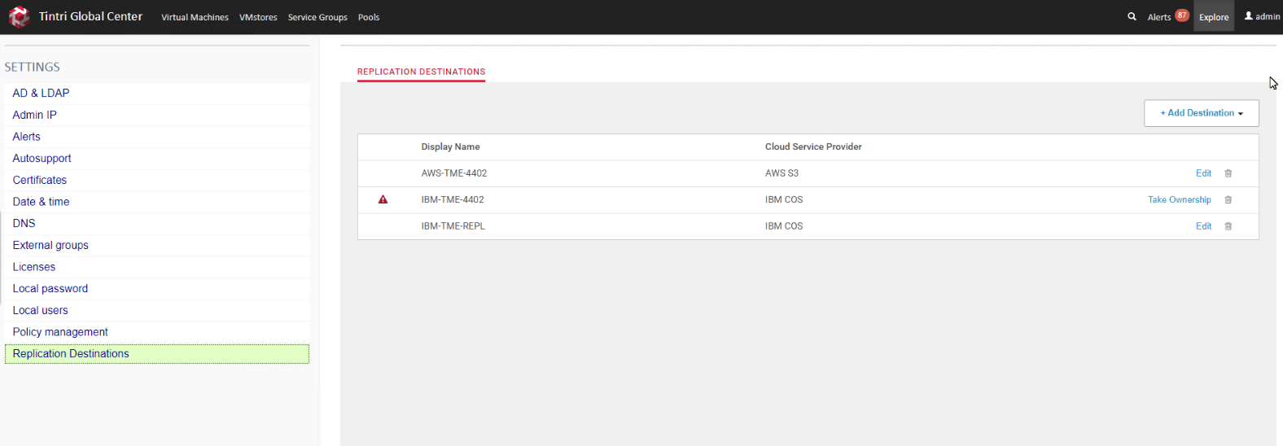
Task: Take Ownership of IBM-TME-4402
Action: [x=1180, y=199]
